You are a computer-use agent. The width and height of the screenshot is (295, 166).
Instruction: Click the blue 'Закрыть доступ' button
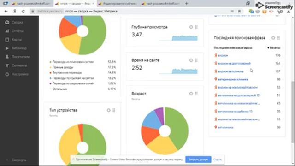(x=198, y=160)
